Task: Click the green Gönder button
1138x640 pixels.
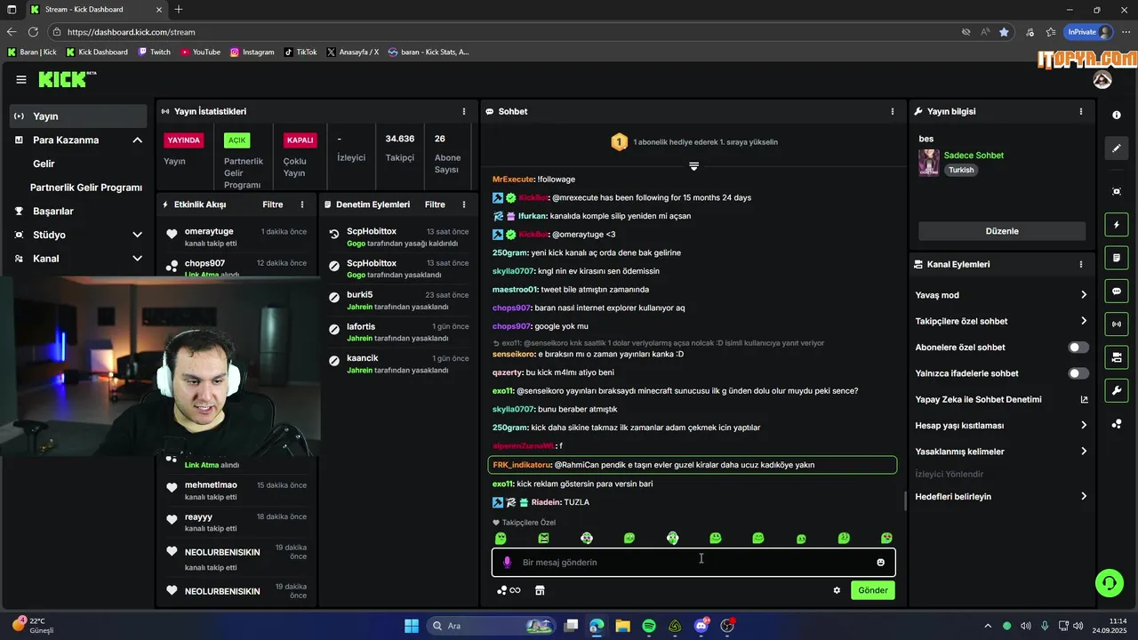Action: [x=872, y=590]
